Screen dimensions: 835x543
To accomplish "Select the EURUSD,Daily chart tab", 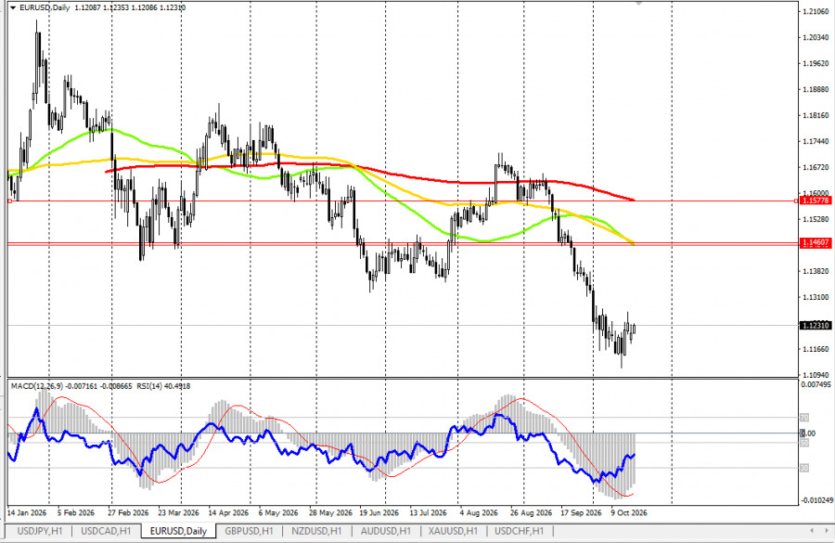I will tap(178, 531).
